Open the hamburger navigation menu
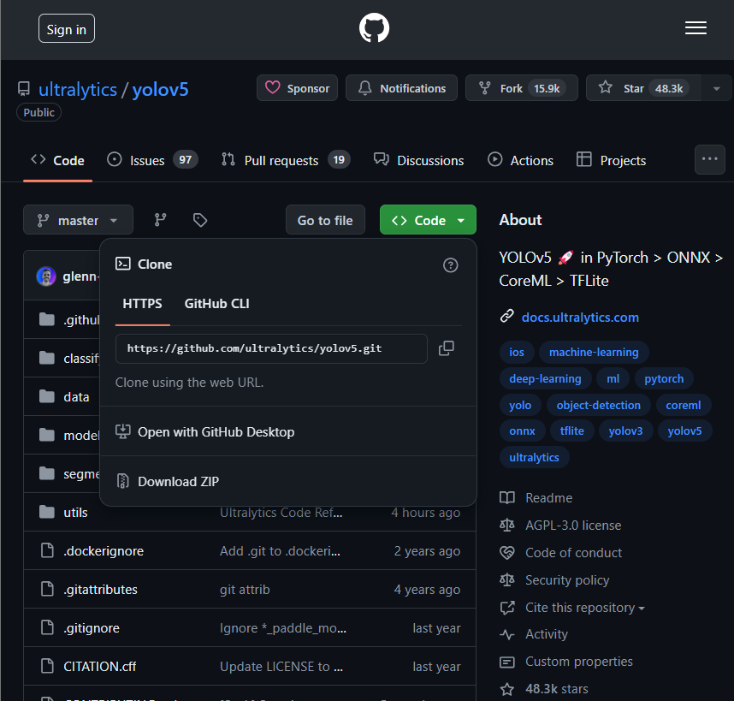The width and height of the screenshot is (734, 701). coord(696,28)
